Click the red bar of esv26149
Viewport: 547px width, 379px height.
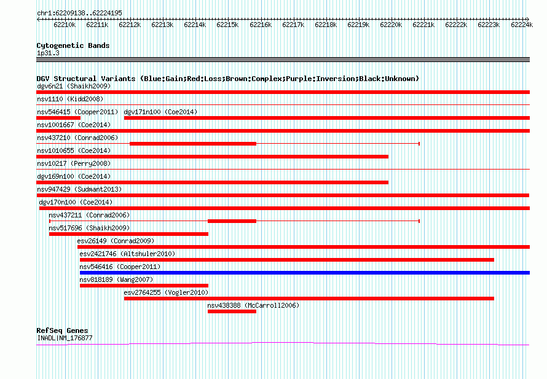tap(304, 247)
